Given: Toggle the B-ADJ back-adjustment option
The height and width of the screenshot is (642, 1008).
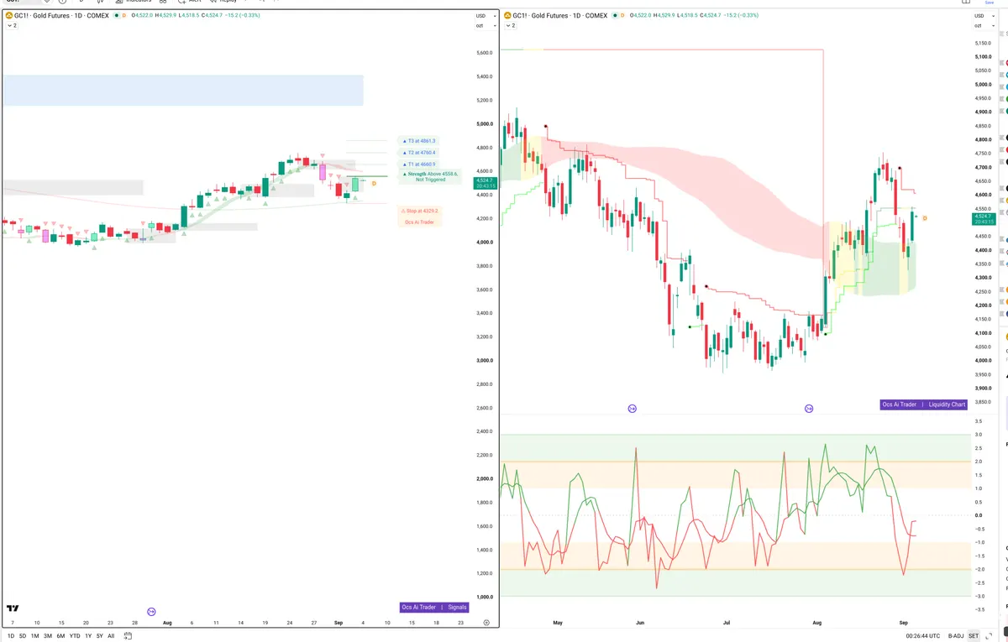Looking at the screenshot, I should point(955,636).
